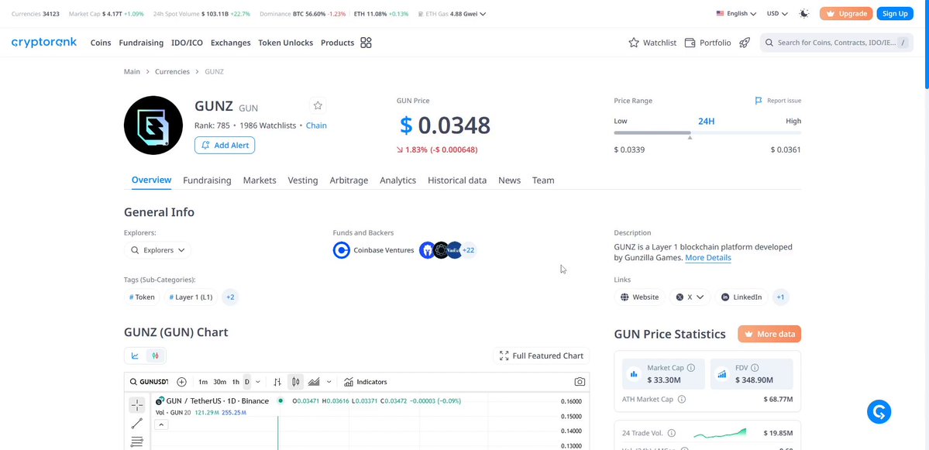
Task: Select D daily chart interval
Action: click(247, 382)
